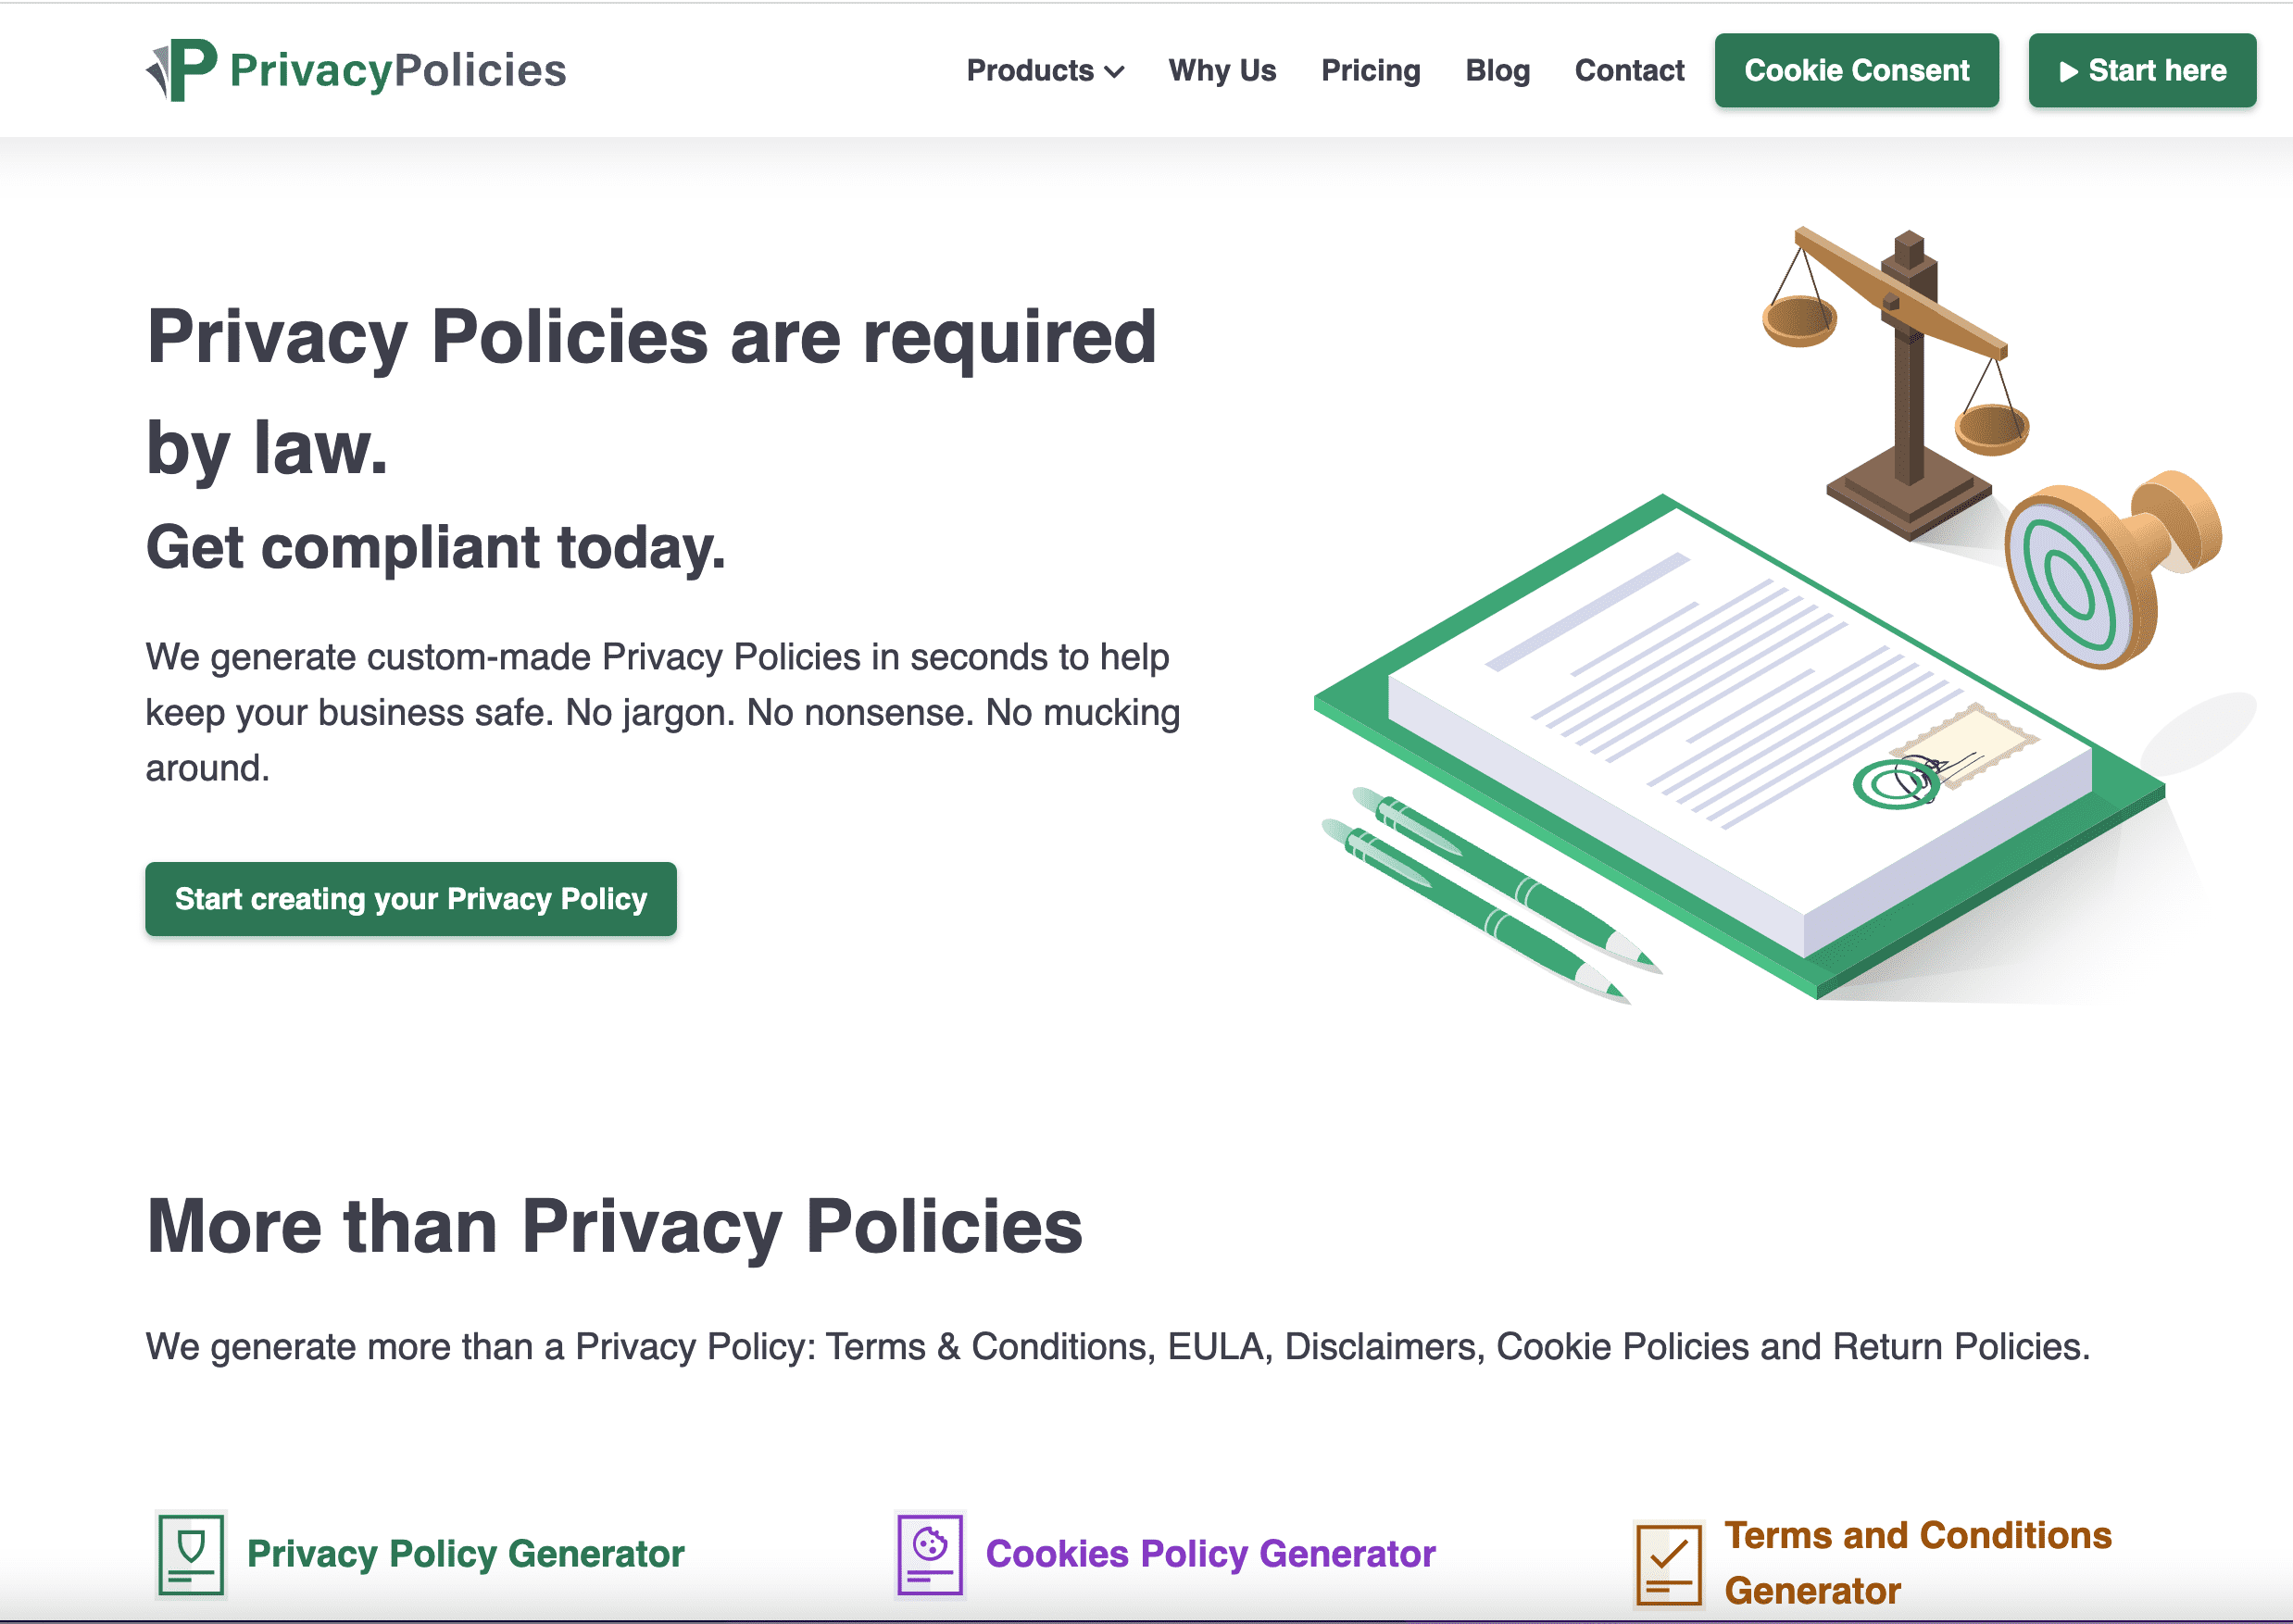Click the chevron arrow next to Products
This screenshot has height=1624, width=2293.
[1115, 72]
